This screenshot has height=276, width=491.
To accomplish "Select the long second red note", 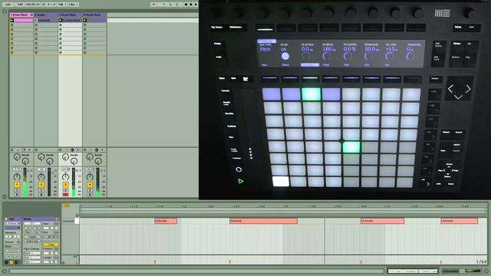I will point(263,221).
